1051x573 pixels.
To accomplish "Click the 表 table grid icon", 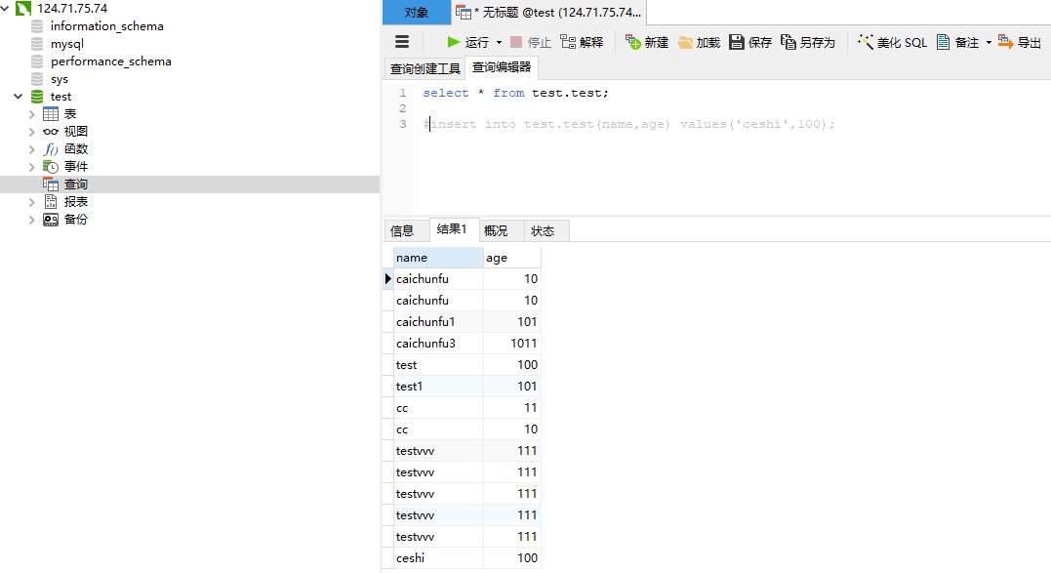I will 51,114.
